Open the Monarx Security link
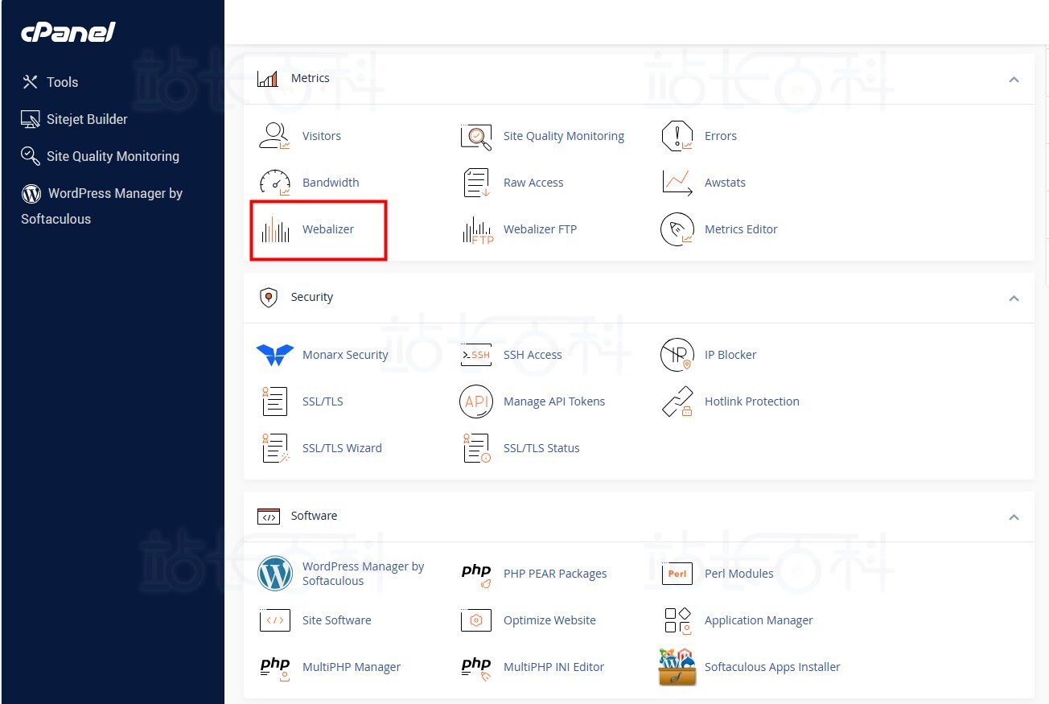Screen dimensions: 1049x704 click(x=345, y=355)
